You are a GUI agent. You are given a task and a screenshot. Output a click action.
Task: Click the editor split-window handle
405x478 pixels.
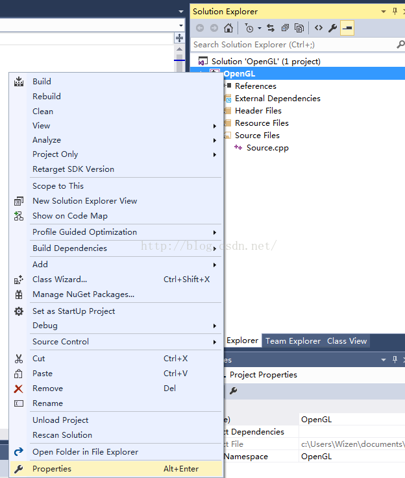(179, 38)
